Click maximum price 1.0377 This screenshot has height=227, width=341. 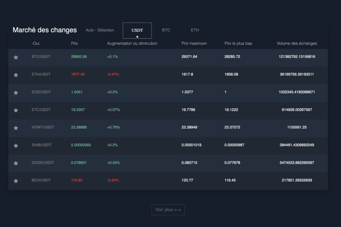click(x=187, y=92)
